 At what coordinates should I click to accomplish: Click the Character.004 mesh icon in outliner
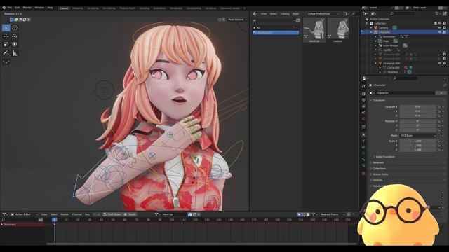click(380, 63)
